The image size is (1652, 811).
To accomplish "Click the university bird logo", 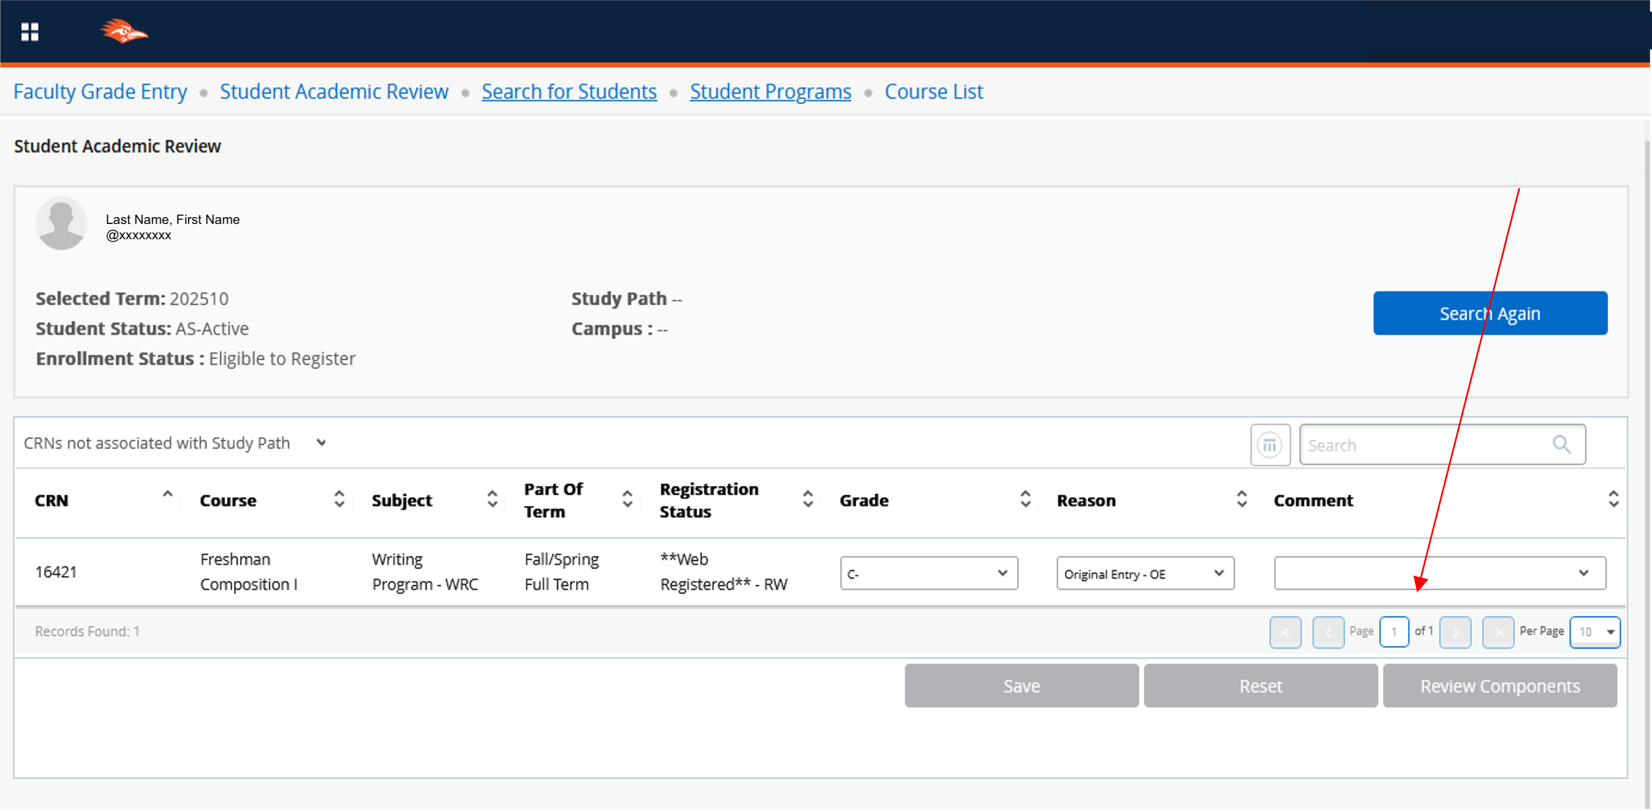I will [x=124, y=32].
